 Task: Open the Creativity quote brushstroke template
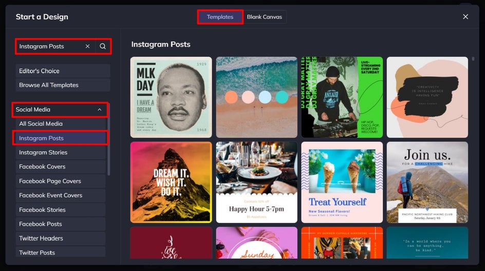click(x=427, y=97)
